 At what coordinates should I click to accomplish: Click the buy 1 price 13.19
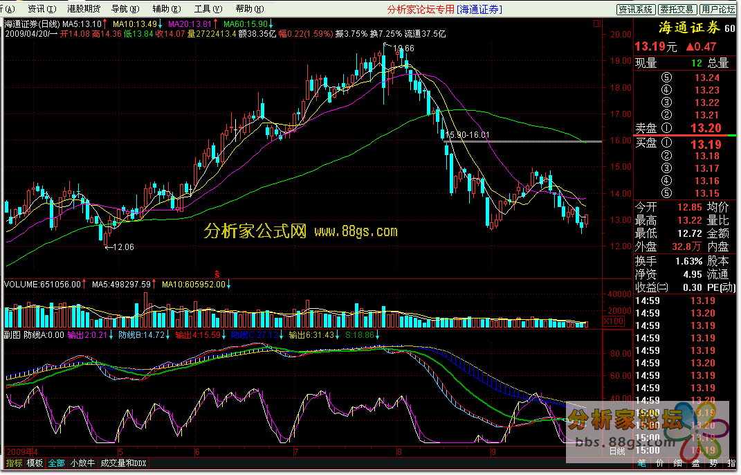click(706, 144)
